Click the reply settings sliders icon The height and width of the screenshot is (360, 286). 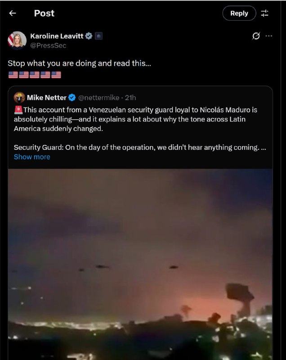coord(264,13)
